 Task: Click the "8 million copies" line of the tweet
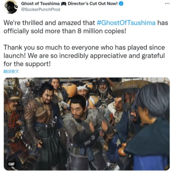[x=65, y=31]
